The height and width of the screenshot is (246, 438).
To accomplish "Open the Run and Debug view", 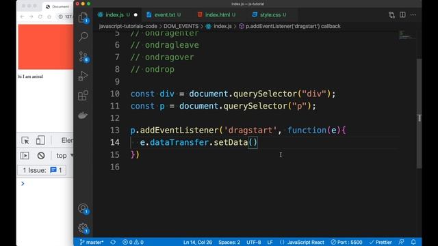I will 83,76.
